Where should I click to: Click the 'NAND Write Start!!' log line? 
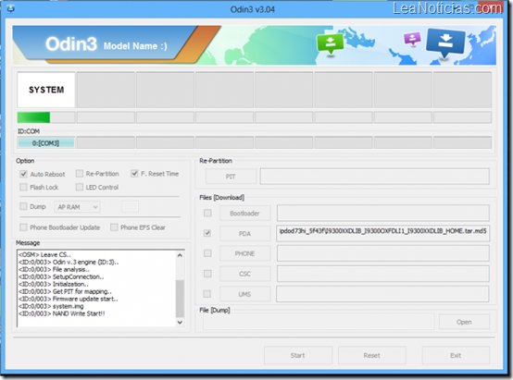pos(62,313)
